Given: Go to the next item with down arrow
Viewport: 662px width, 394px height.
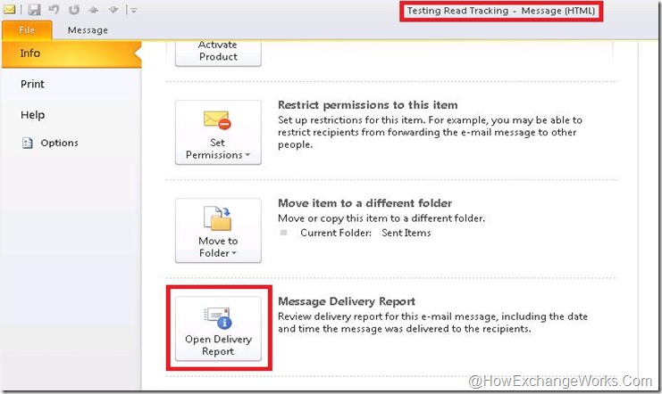Looking at the screenshot, I should (113, 9).
